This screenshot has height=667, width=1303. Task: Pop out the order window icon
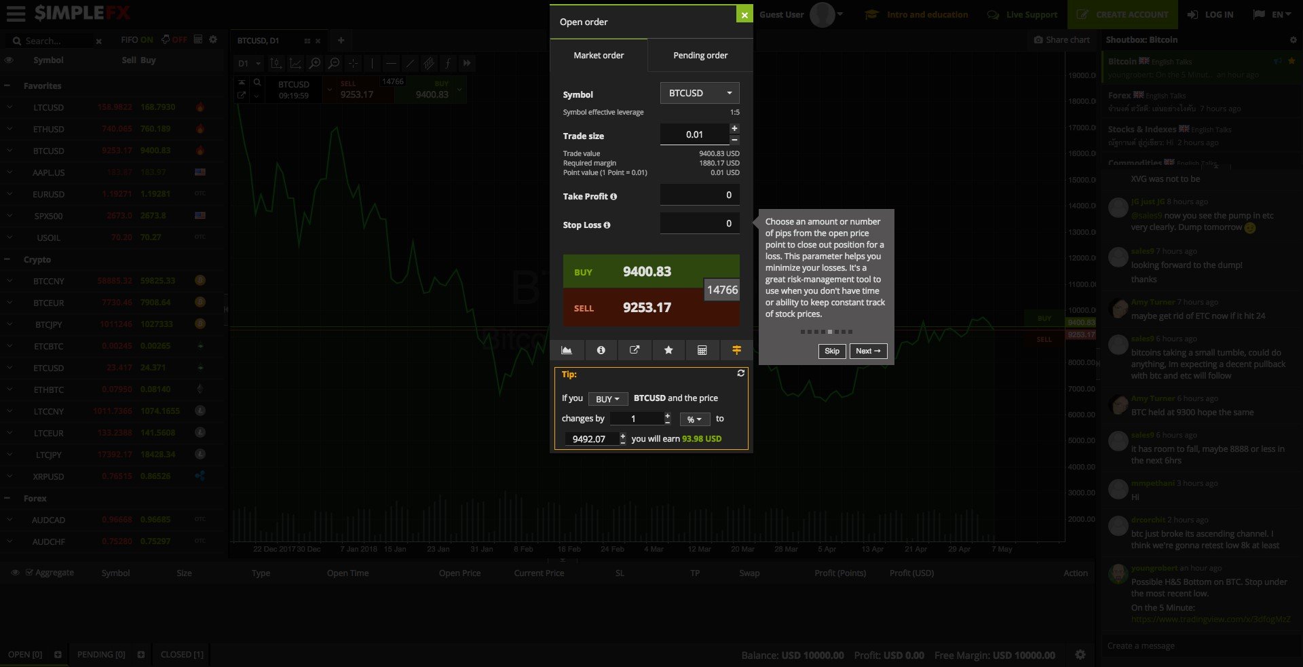(x=635, y=350)
